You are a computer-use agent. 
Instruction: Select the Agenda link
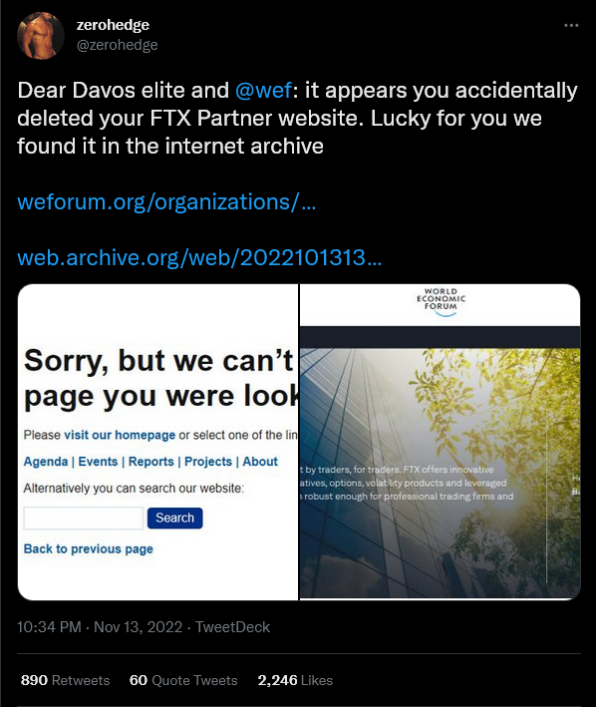pyautogui.click(x=46, y=462)
